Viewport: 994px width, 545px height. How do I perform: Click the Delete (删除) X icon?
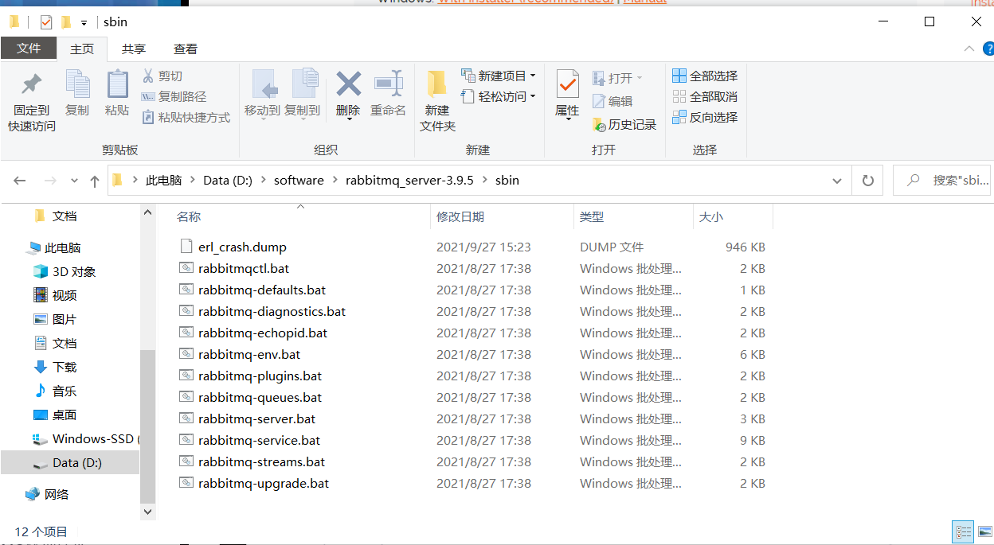pyautogui.click(x=348, y=83)
